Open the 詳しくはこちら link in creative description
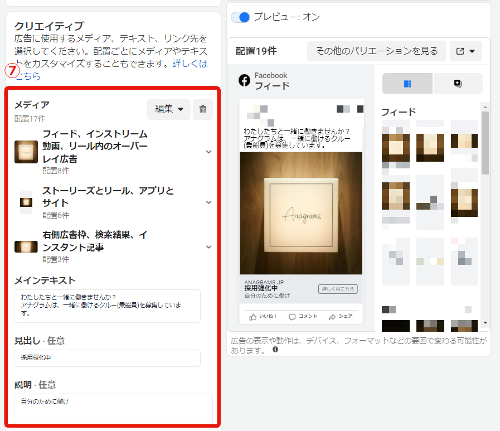The image size is (500, 431). pyautogui.click(x=190, y=64)
